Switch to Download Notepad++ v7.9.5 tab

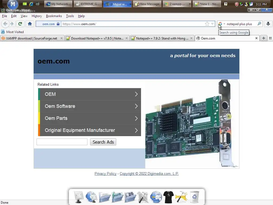[97, 38]
